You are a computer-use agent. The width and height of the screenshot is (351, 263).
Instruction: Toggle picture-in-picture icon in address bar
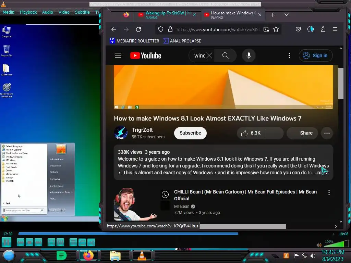point(266,29)
